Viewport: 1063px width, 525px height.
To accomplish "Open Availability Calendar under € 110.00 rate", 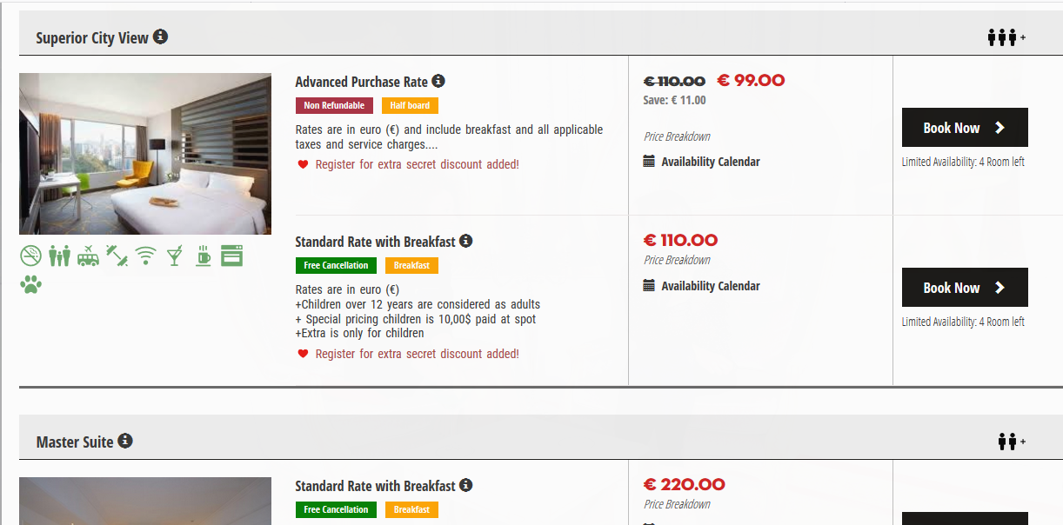I will [x=702, y=286].
